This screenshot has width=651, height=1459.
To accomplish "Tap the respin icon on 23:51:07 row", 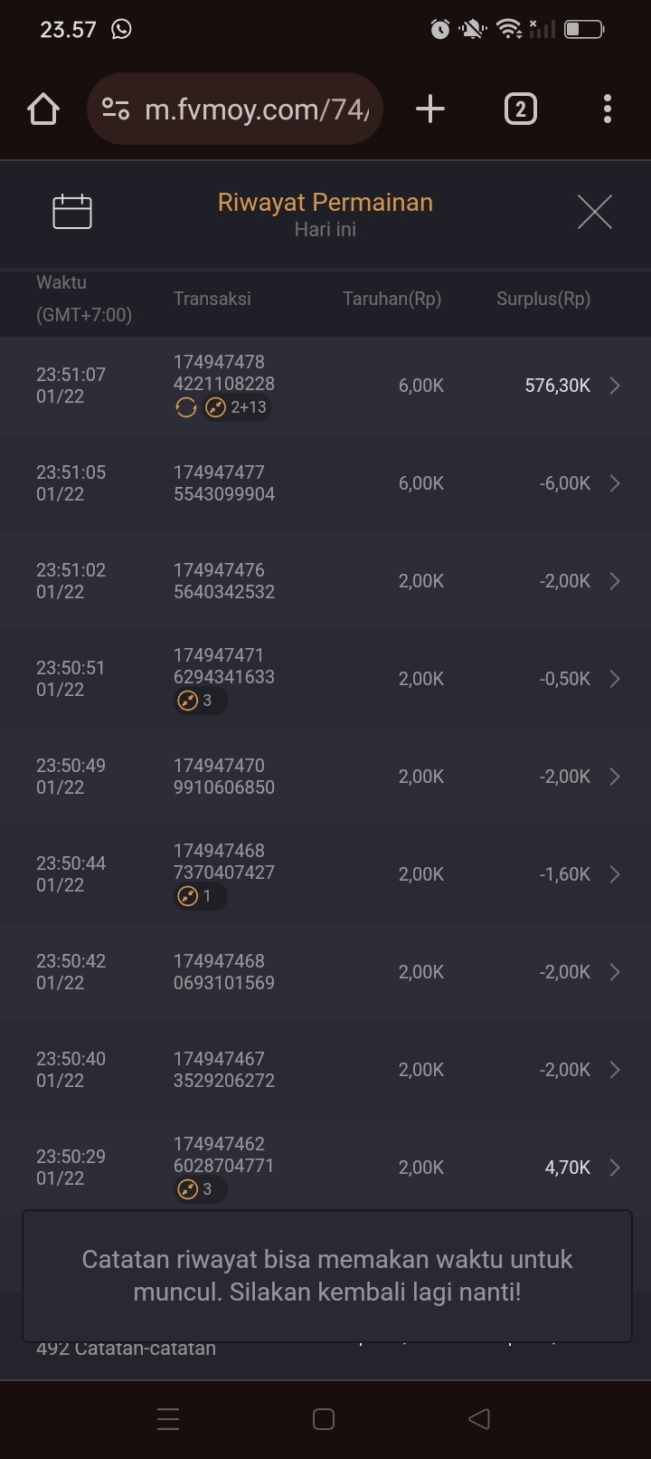I will point(185,408).
